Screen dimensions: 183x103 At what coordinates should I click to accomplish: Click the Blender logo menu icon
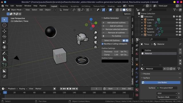[x=3, y=6]
